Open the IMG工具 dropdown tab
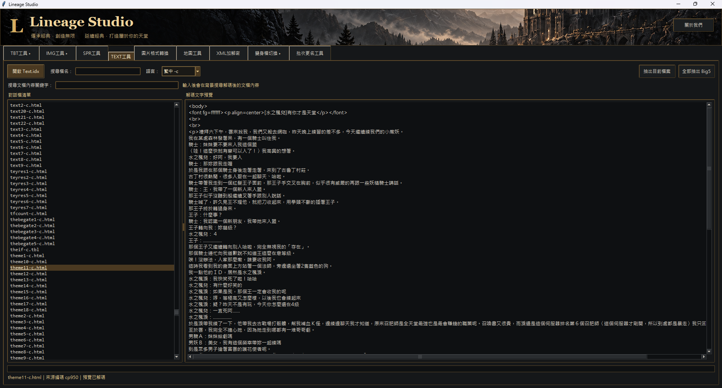Image resolution: width=722 pixels, height=388 pixels. point(57,53)
